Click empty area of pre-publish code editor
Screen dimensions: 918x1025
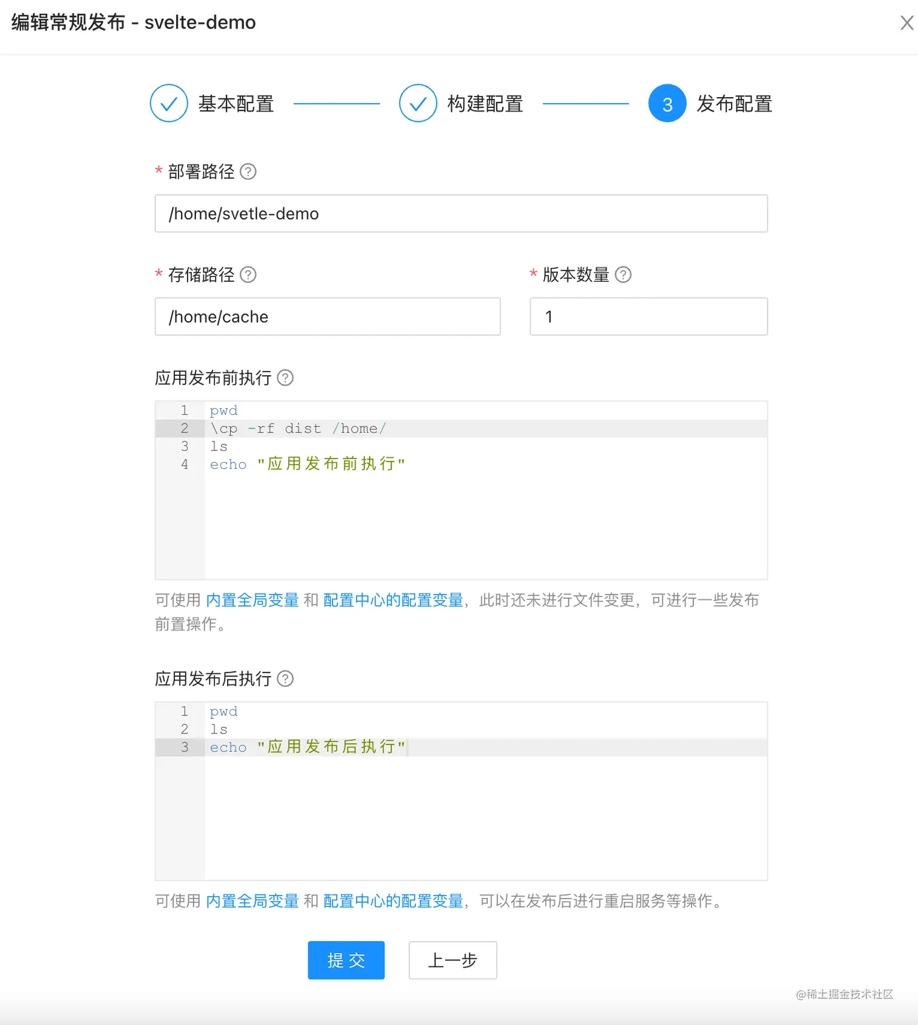pos(486,526)
